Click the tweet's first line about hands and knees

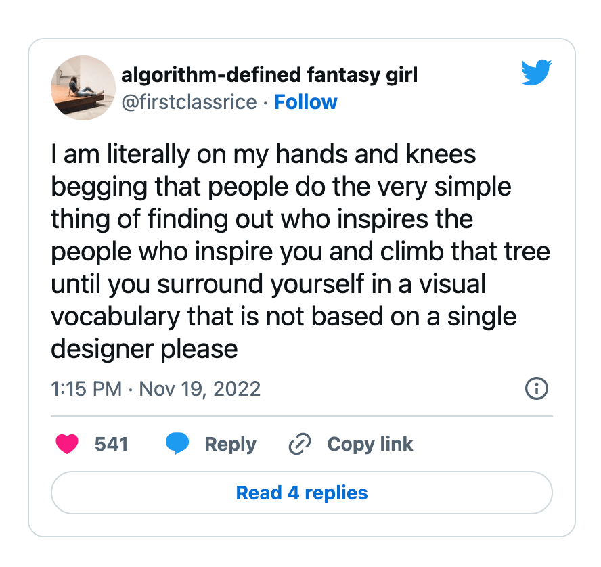[x=264, y=154]
